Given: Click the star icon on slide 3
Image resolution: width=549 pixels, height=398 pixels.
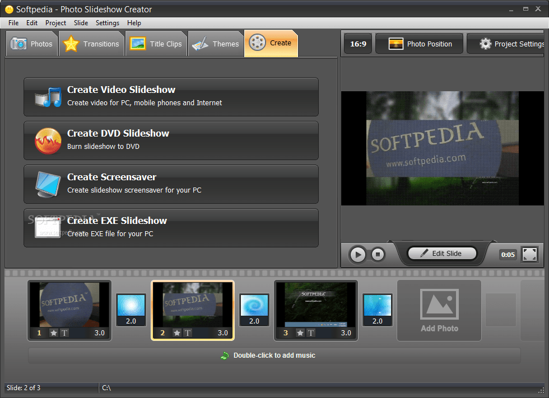Looking at the screenshot, I should pyautogui.click(x=300, y=333).
